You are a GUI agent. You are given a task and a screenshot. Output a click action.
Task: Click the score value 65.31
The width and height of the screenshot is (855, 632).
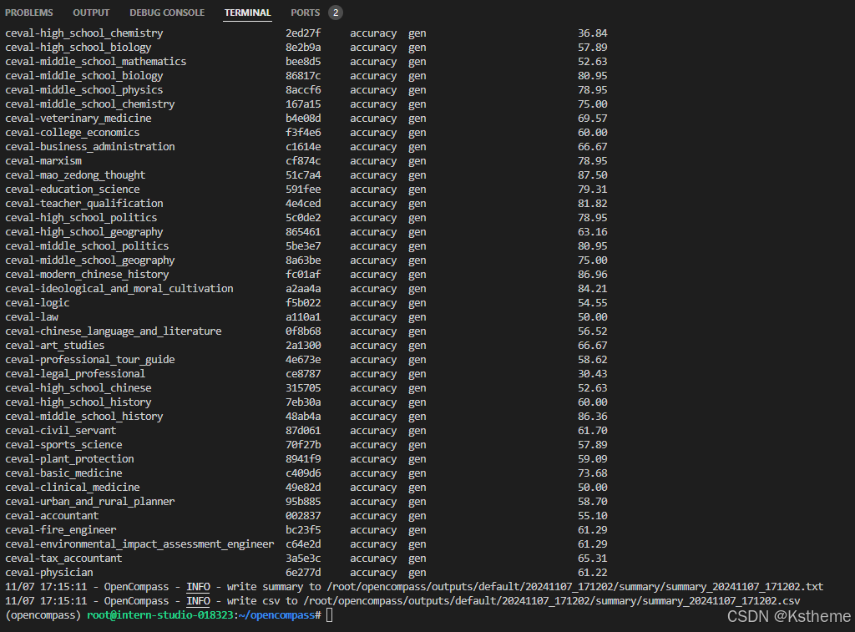point(592,558)
